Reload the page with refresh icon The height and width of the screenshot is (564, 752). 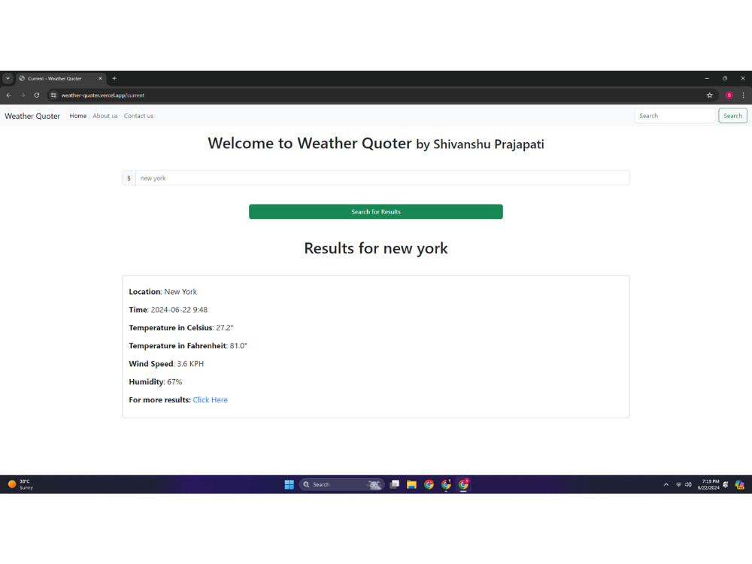[36, 95]
